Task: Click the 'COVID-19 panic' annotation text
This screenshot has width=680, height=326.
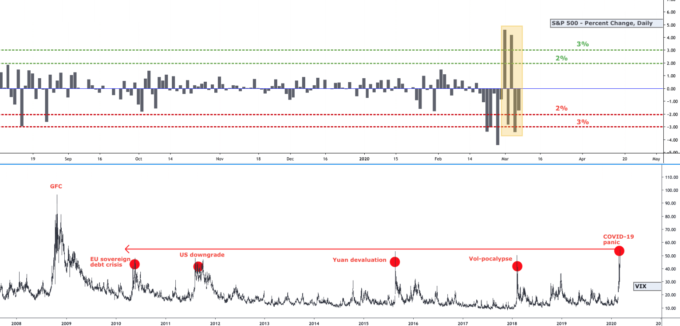Action: click(x=618, y=239)
